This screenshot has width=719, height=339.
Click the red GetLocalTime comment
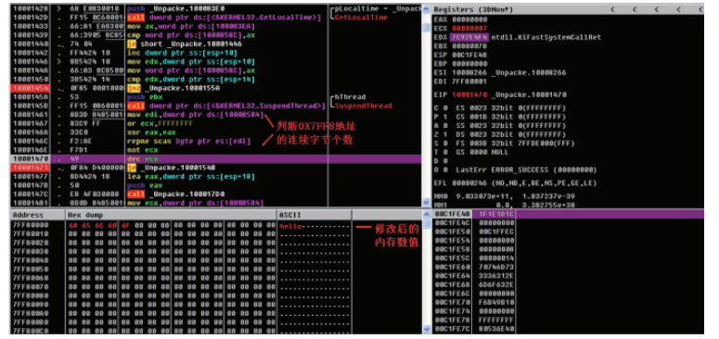(x=361, y=18)
